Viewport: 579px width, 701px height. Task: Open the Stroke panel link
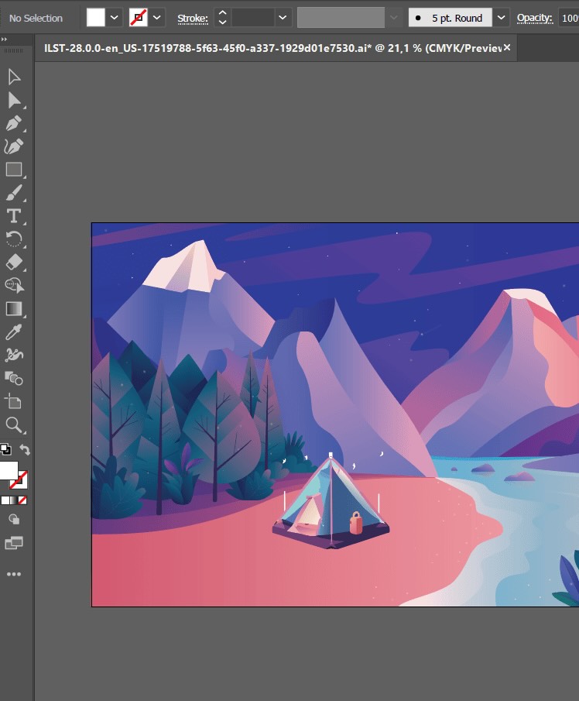pyautogui.click(x=193, y=19)
